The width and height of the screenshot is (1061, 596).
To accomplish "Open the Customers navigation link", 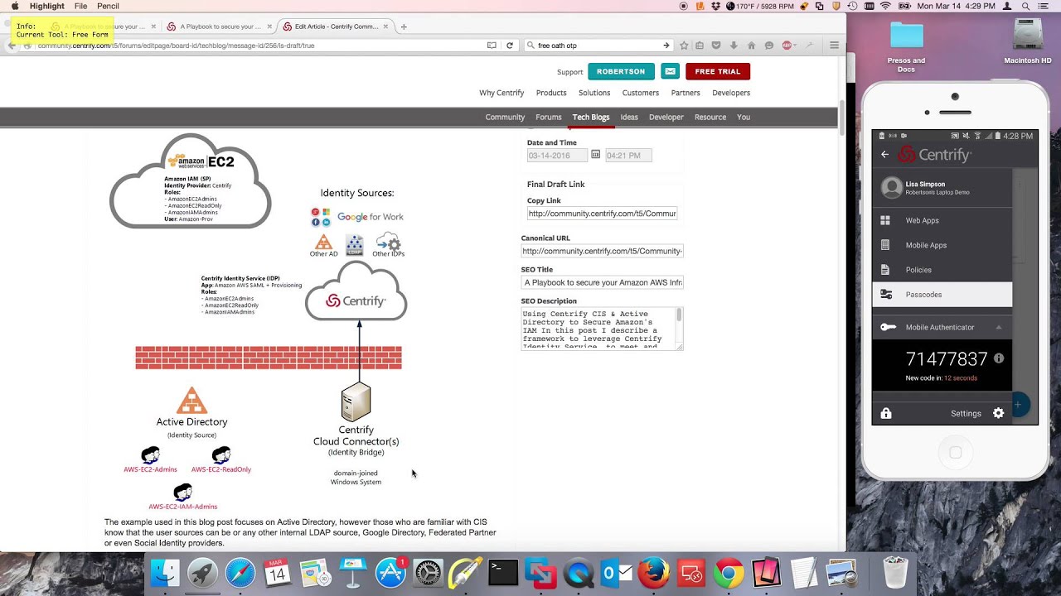I will click(x=641, y=93).
